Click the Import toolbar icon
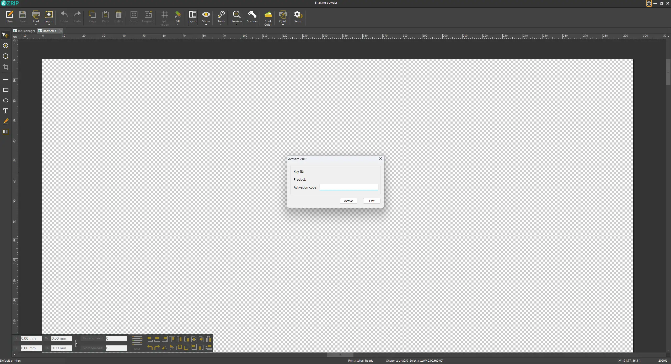The image size is (671, 364). tap(49, 15)
